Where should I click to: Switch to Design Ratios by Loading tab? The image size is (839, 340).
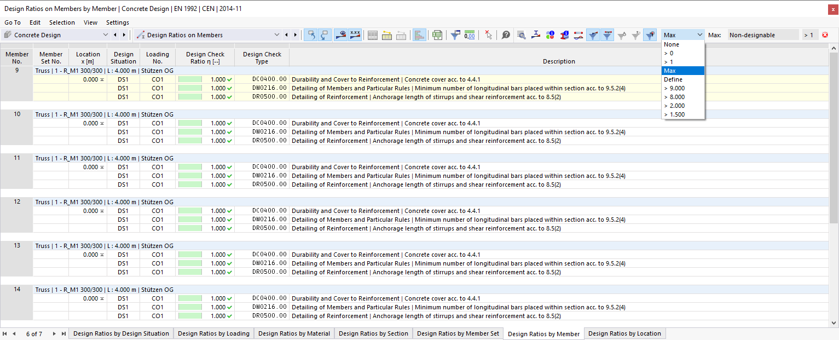pos(213,333)
